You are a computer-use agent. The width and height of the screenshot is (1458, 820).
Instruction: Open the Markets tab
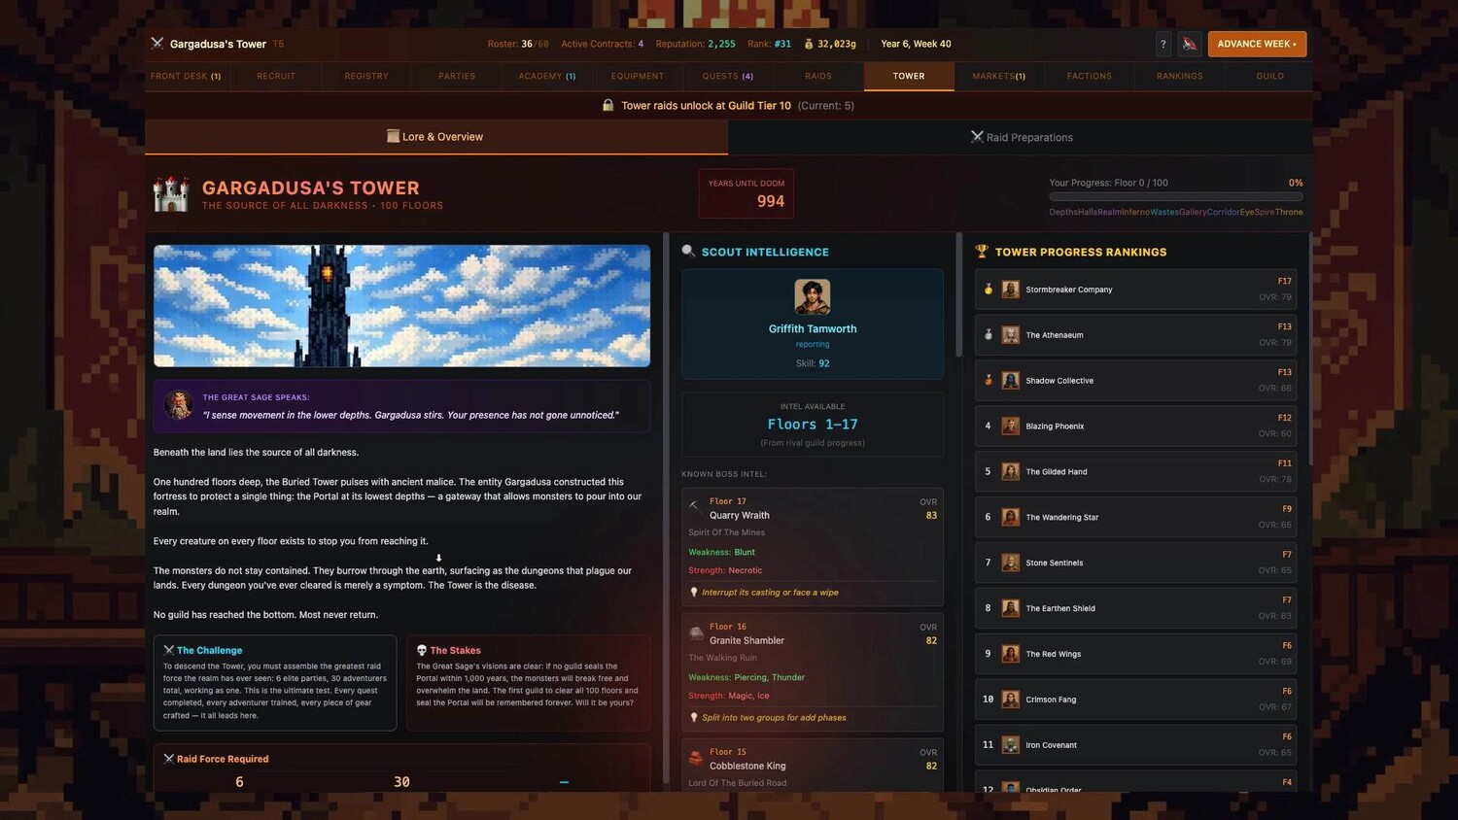coord(998,76)
